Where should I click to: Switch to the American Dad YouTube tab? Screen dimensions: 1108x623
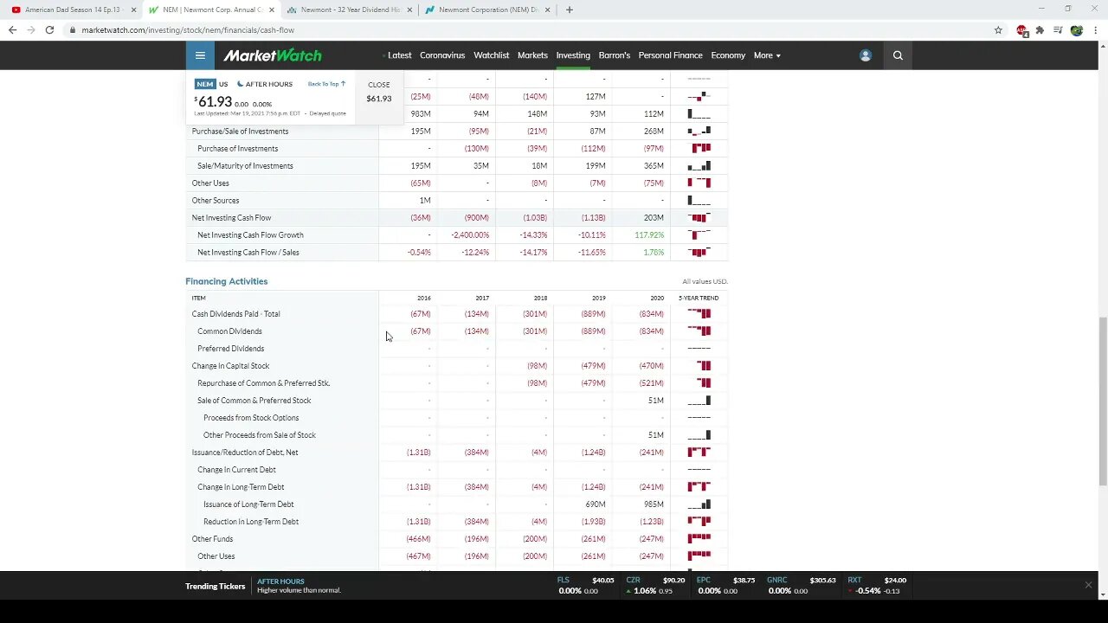coord(71,10)
